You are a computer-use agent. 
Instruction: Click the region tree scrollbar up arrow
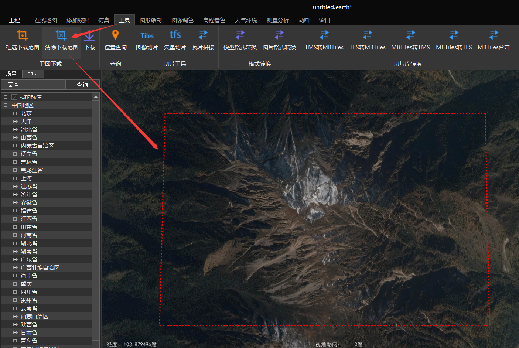[x=96, y=97]
